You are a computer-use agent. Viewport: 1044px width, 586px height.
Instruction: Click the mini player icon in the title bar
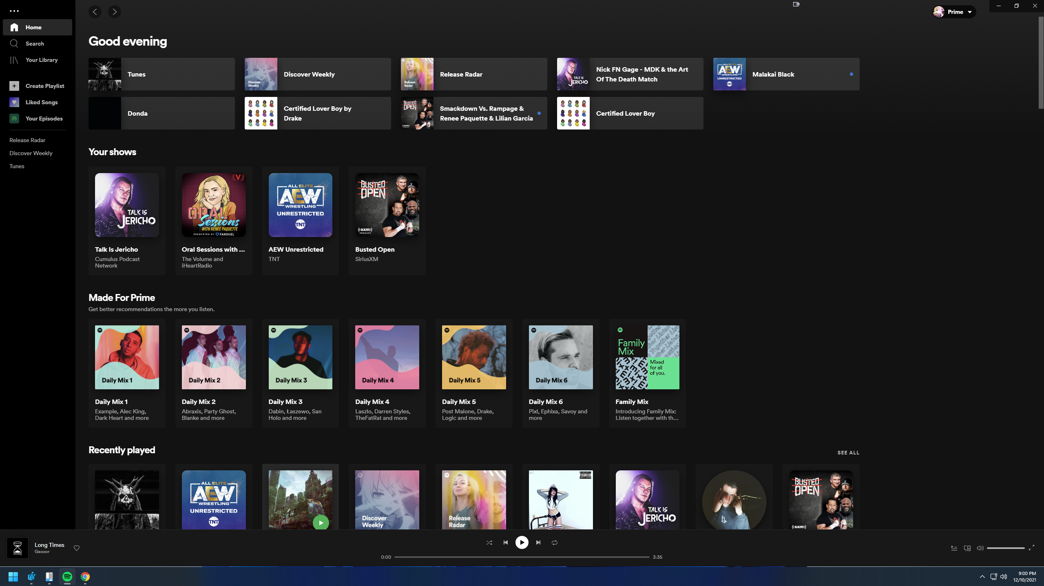tap(796, 4)
